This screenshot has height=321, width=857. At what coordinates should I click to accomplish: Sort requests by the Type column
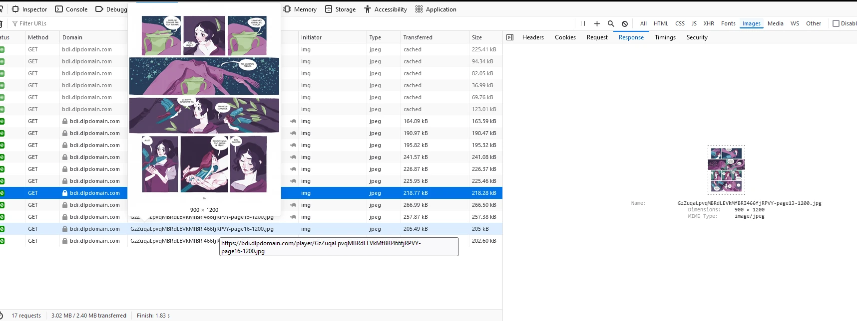(x=383, y=37)
